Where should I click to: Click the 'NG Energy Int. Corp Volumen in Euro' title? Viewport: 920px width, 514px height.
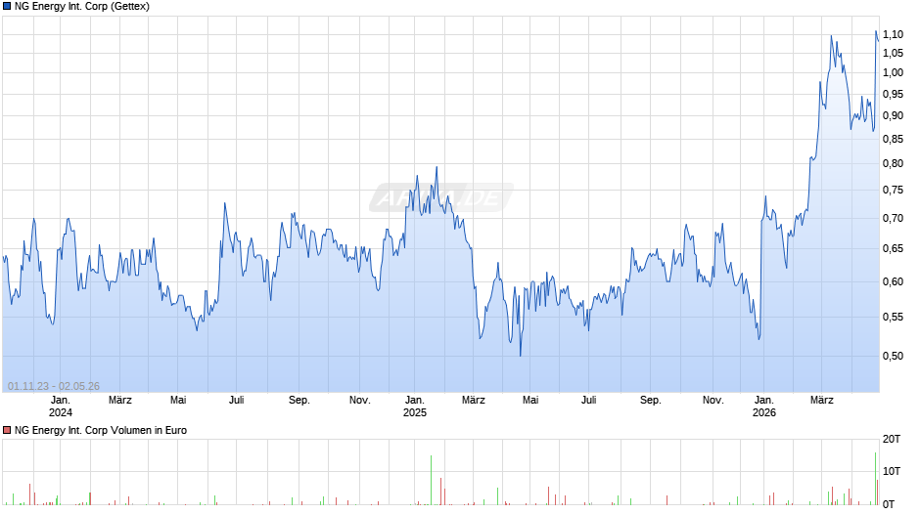101,430
